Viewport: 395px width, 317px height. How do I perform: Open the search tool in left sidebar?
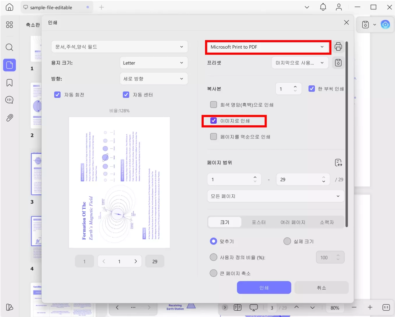(9, 47)
